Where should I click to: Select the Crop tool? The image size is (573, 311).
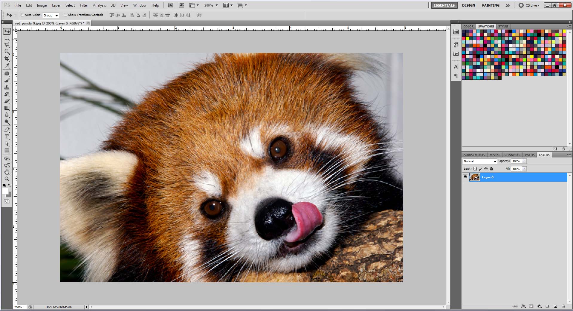tap(7, 59)
